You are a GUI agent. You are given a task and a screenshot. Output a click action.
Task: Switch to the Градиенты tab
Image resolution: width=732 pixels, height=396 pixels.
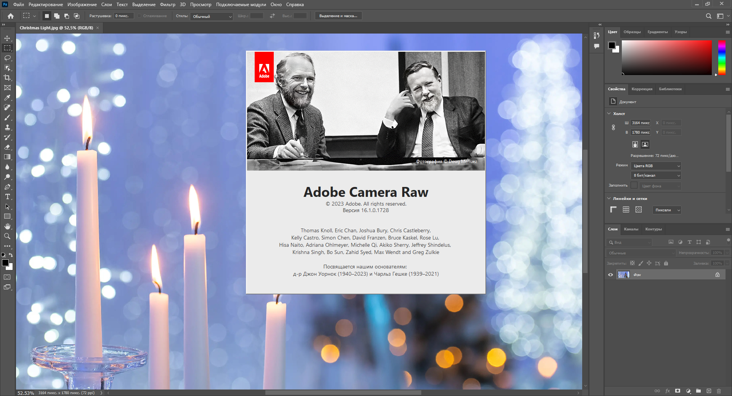pyautogui.click(x=657, y=32)
